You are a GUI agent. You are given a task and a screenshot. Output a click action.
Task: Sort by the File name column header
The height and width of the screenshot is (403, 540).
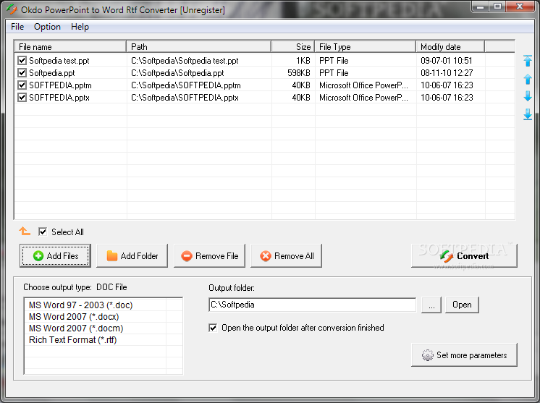tap(70, 47)
